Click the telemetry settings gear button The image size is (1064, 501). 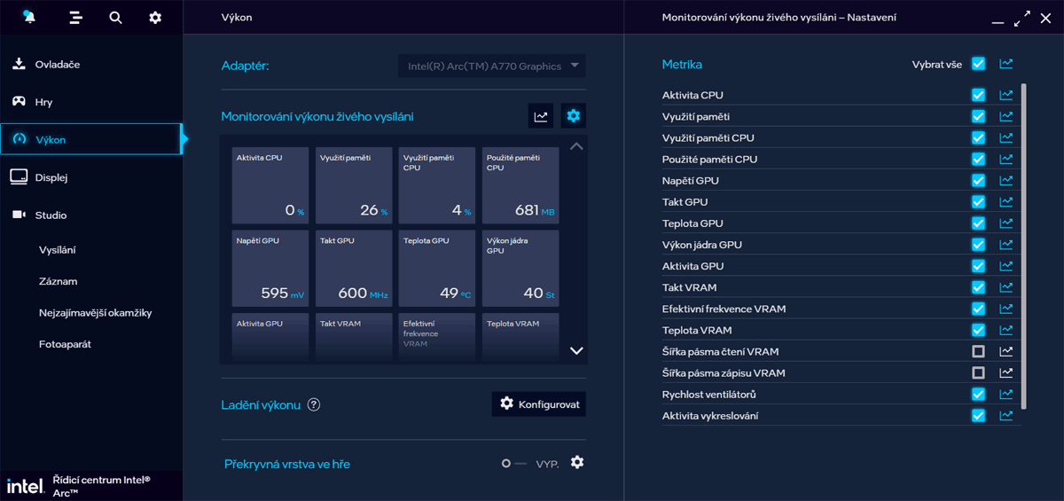[x=574, y=115]
